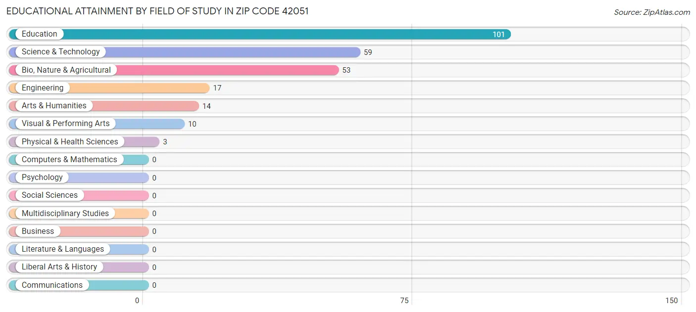
Task: Select the Engineering label
Action: tap(43, 88)
